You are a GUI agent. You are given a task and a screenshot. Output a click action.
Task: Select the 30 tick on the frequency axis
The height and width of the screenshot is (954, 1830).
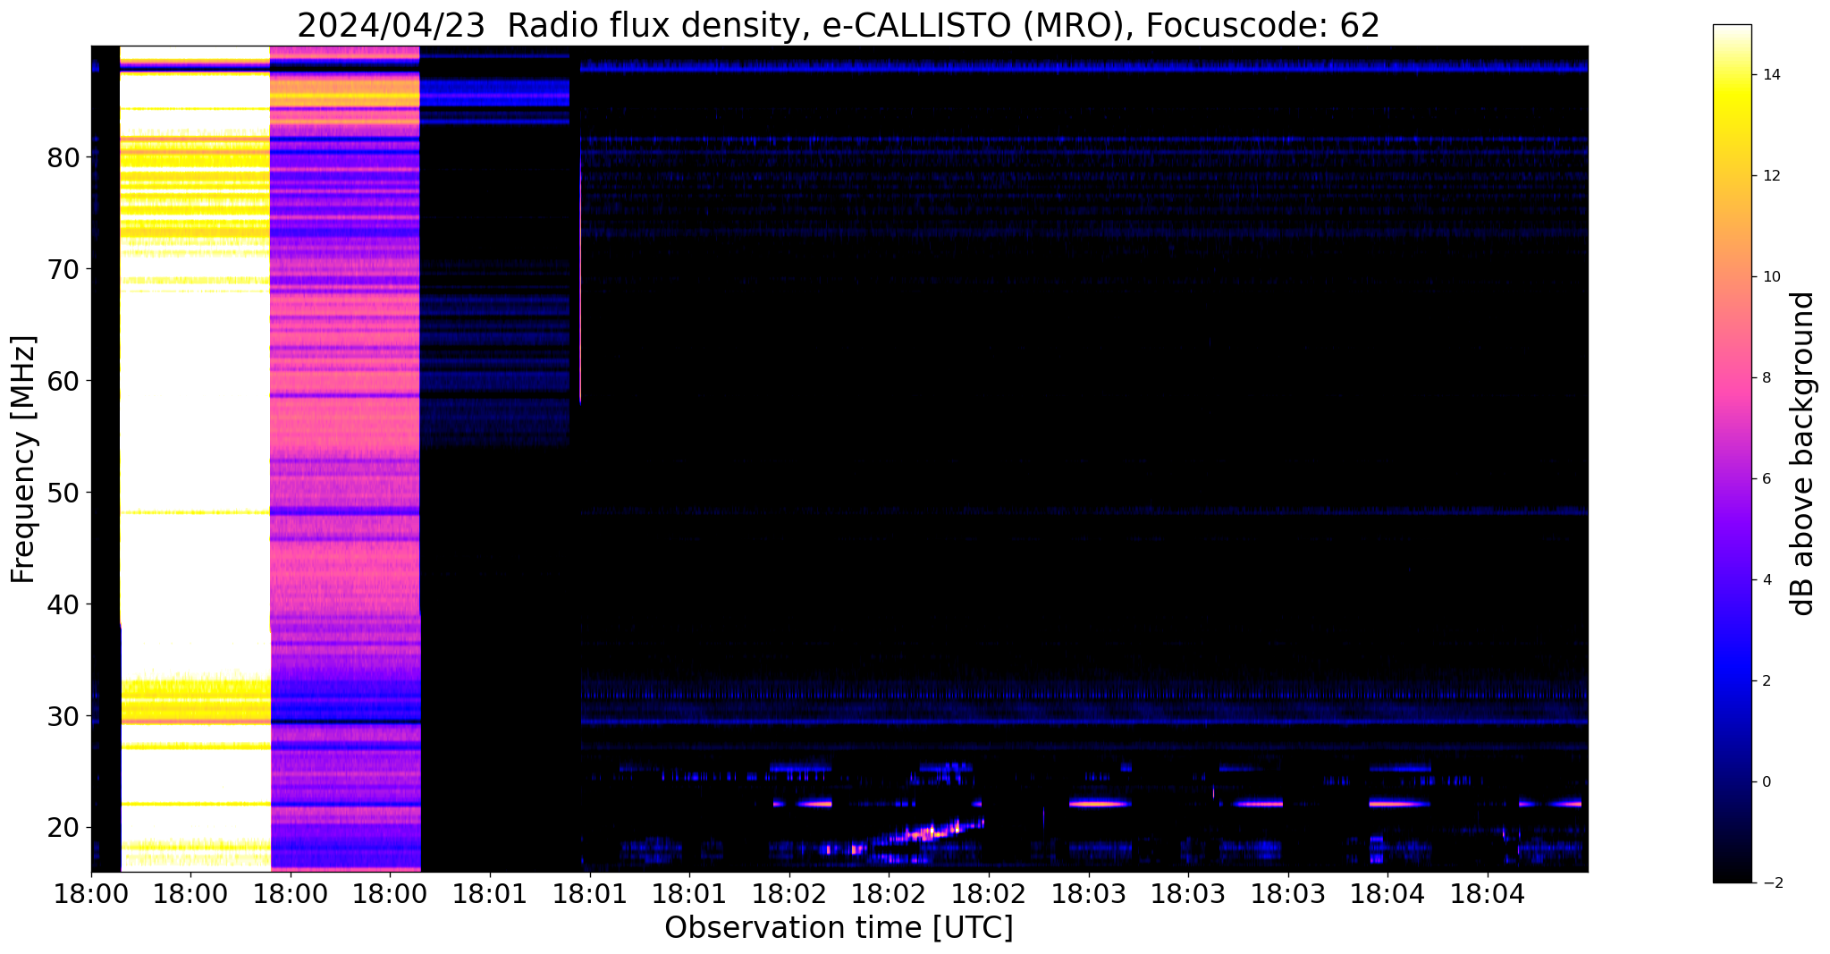click(63, 717)
